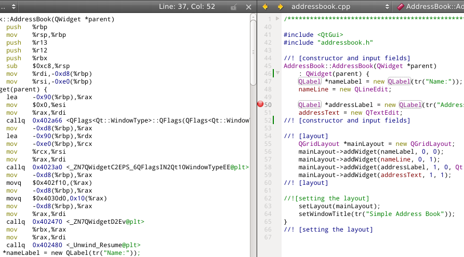Toggle the read-only lock icon in disassembly pane

233,7
